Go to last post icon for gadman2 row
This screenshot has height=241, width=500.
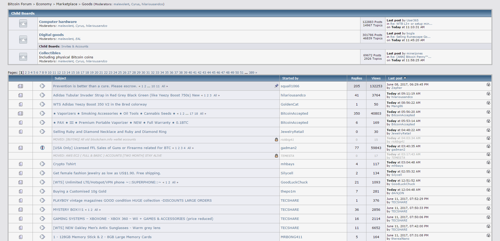[488, 146]
